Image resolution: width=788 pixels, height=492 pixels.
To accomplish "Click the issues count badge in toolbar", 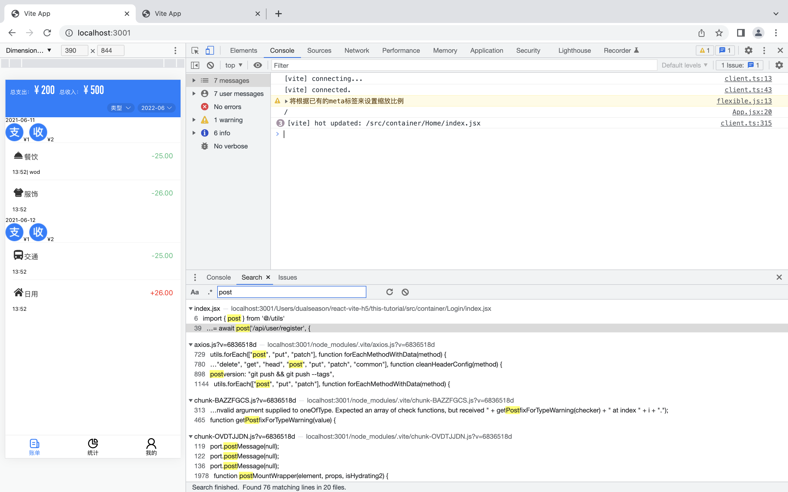I will pos(725,51).
